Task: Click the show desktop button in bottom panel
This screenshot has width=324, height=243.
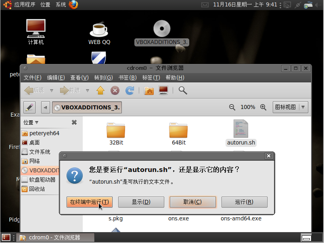Action: (6, 238)
